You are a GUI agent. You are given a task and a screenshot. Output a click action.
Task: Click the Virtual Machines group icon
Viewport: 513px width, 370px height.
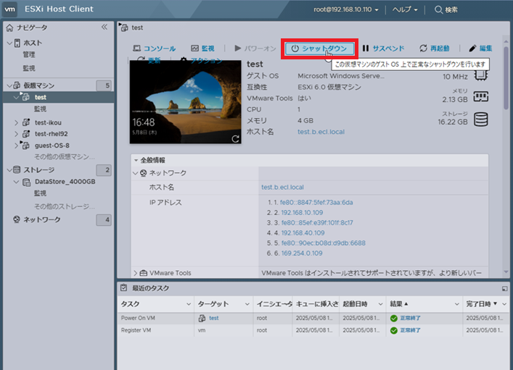click(x=17, y=85)
